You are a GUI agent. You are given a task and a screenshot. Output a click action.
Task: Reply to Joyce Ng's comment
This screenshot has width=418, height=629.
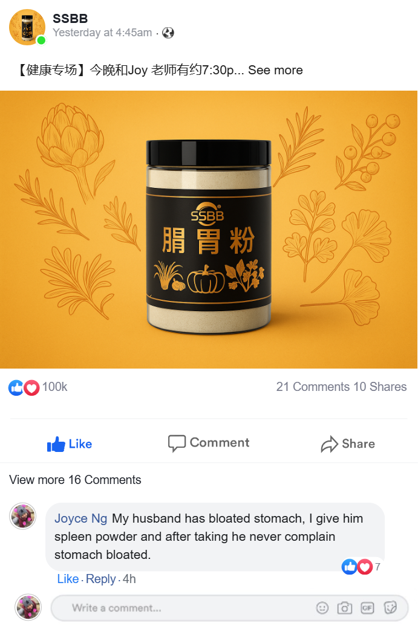click(x=101, y=579)
